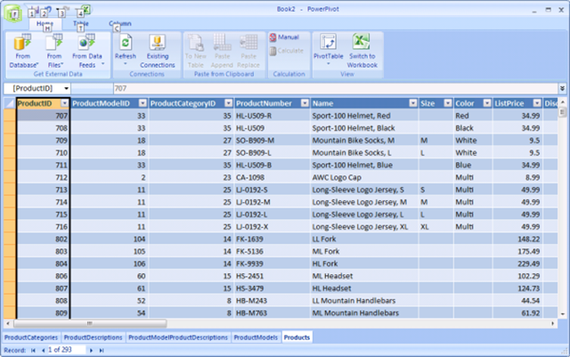The height and width of the screenshot is (357, 570).
Task: Go to the next record
Action: [x=93, y=351]
